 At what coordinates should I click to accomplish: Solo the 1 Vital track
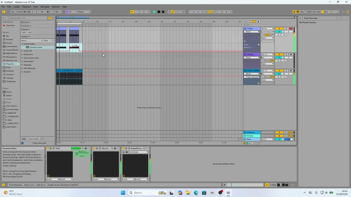[286, 28]
